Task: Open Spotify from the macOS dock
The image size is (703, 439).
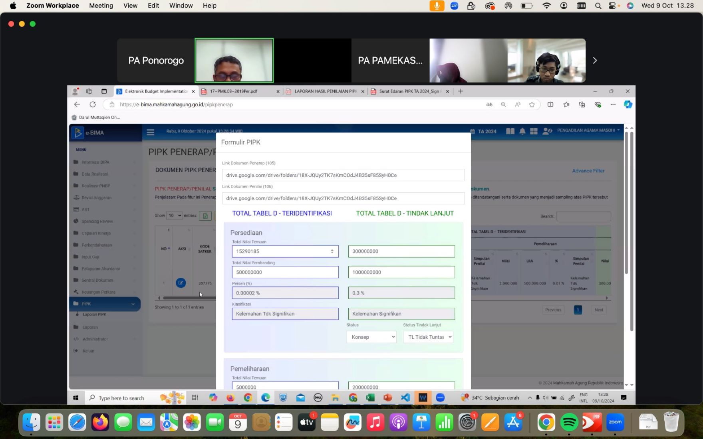Action: [x=569, y=422]
